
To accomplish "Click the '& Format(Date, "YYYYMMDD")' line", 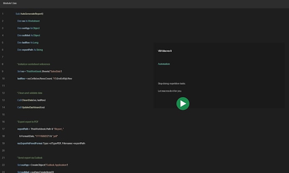I will click(x=39, y=136).
